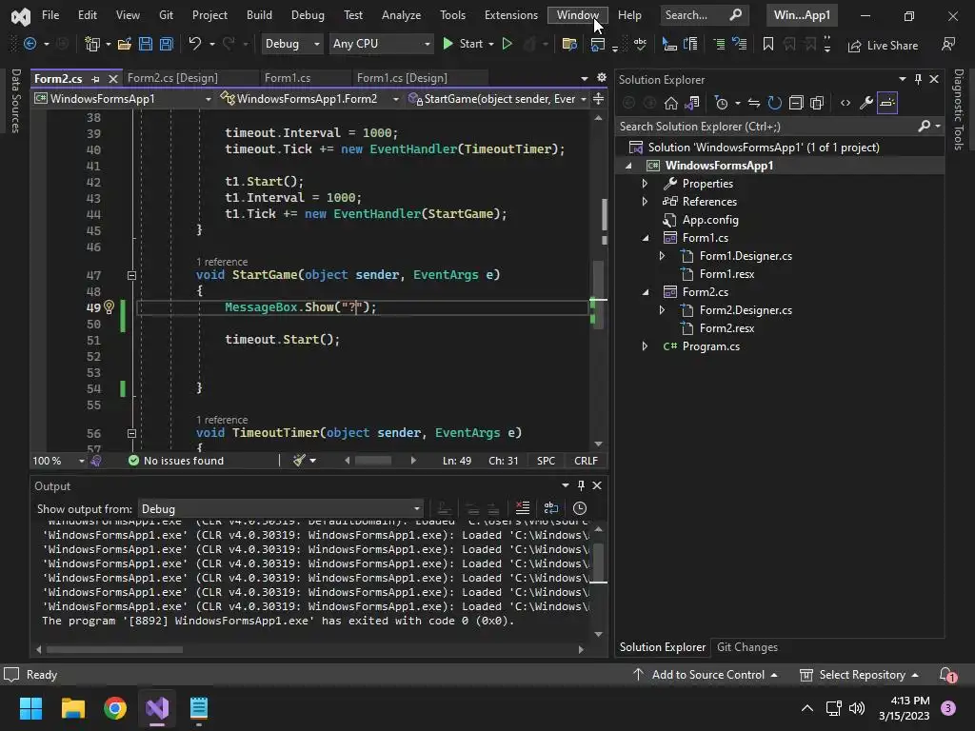975x731 pixels.
Task: Click the Live Share button
Action: [883, 45]
